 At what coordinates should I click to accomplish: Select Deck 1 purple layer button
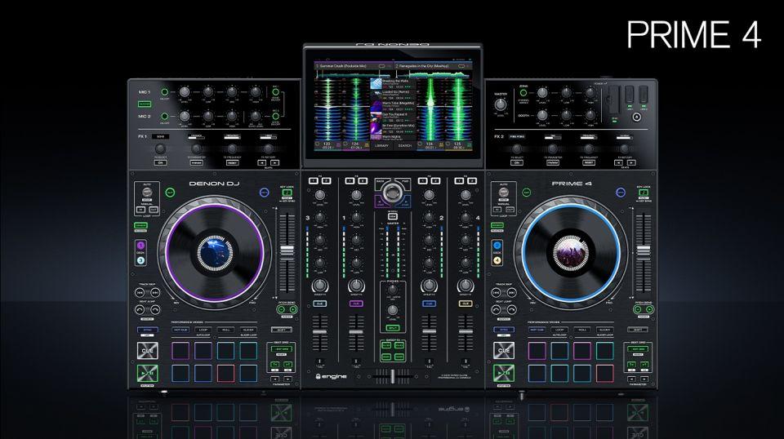coord(141,246)
